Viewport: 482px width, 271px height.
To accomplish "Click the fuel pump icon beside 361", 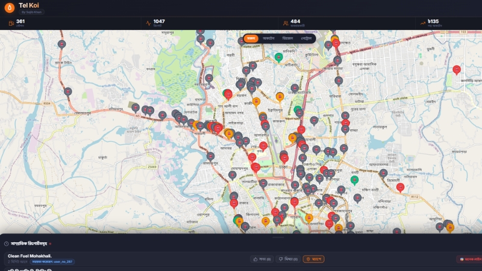I will pos(11,23).
